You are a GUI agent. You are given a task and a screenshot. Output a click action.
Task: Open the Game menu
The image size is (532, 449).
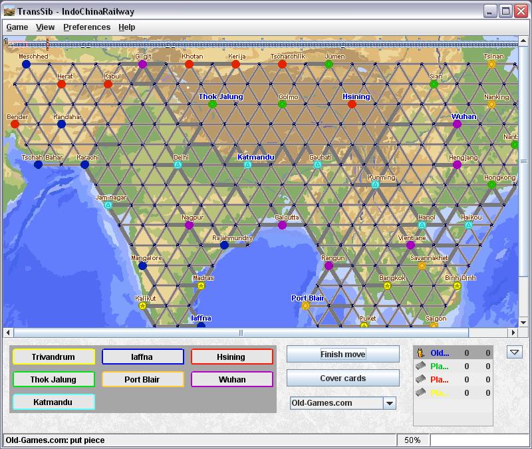[x=17, y=27]
